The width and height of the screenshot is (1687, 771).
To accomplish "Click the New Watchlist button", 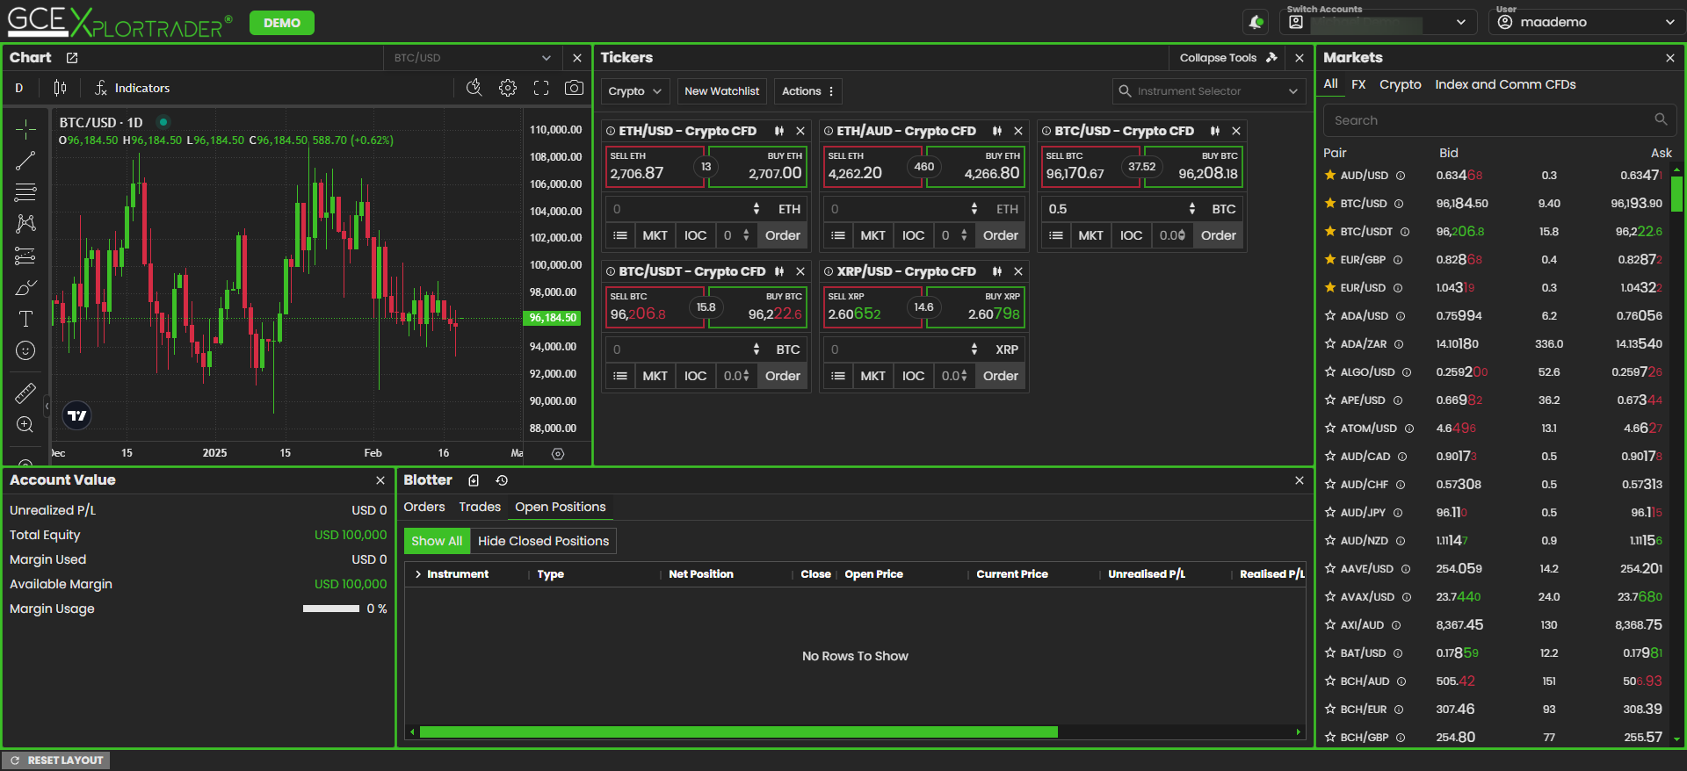I will pos(721,91).
